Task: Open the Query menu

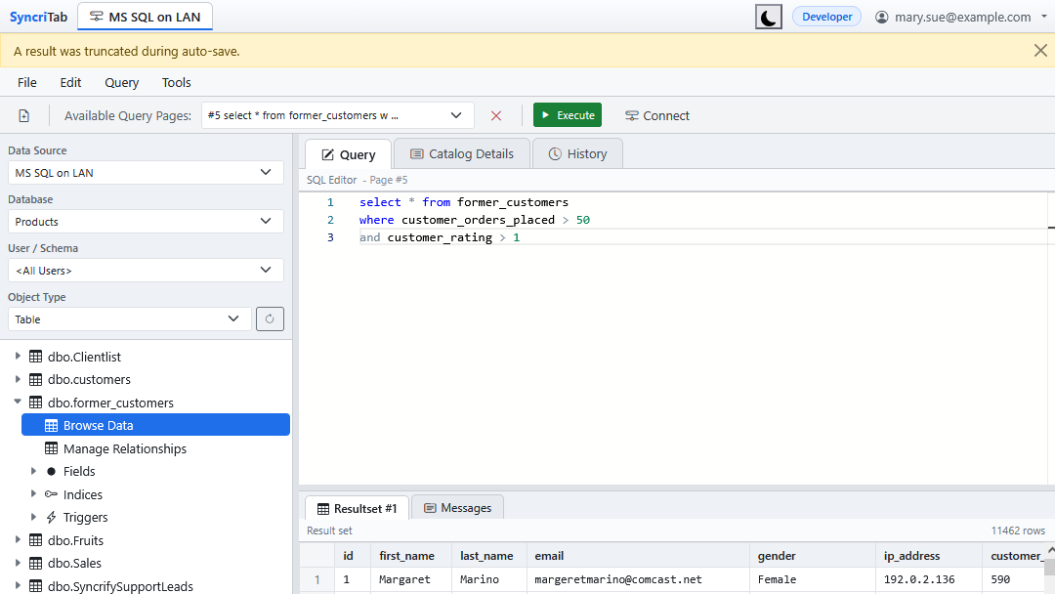Action: [122, 83]
